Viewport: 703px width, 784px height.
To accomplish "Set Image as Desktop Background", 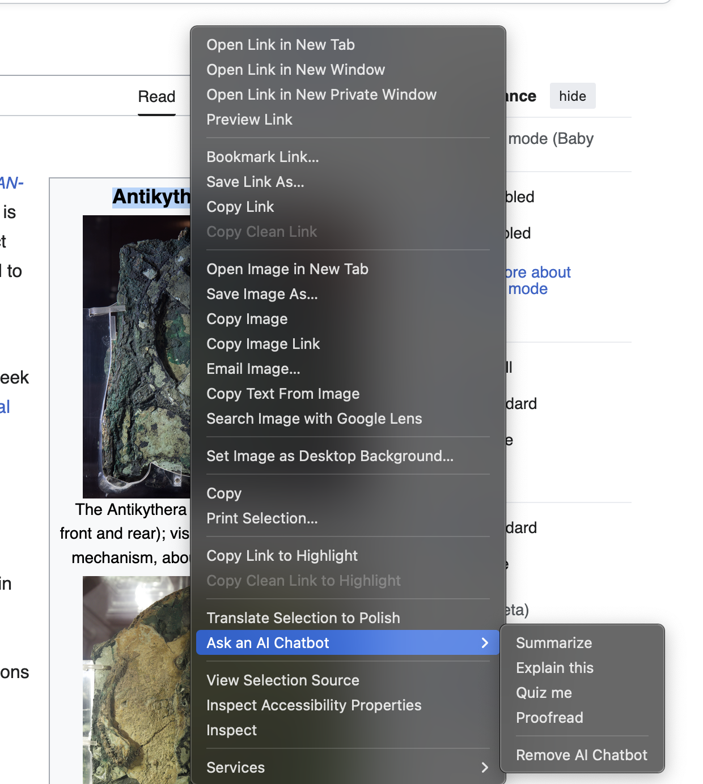I will (x=330, y=456).
